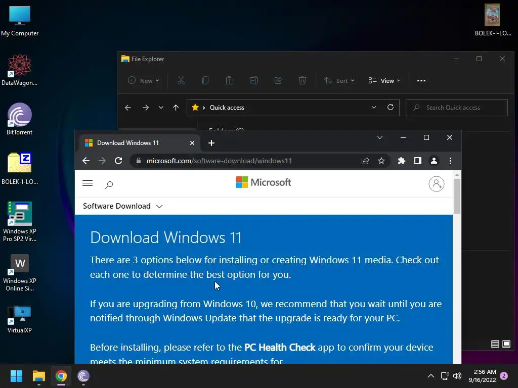Open the clock showing 2:56 AM
Screen dimensions: 518x388
click(x=482, y=376)
